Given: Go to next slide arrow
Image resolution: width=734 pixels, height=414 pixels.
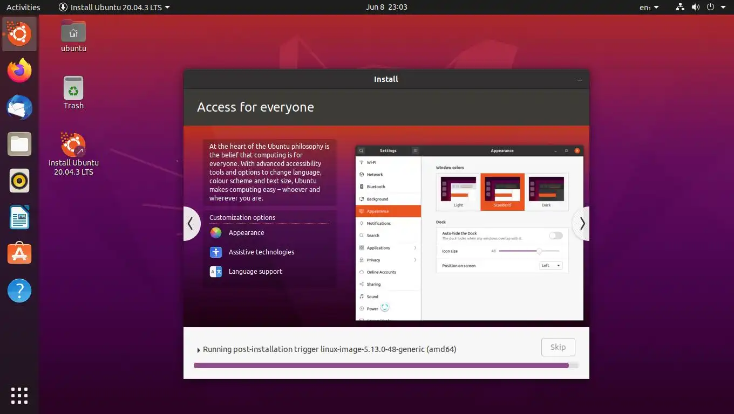Looking at the screenshot, I should coord(582,223).
